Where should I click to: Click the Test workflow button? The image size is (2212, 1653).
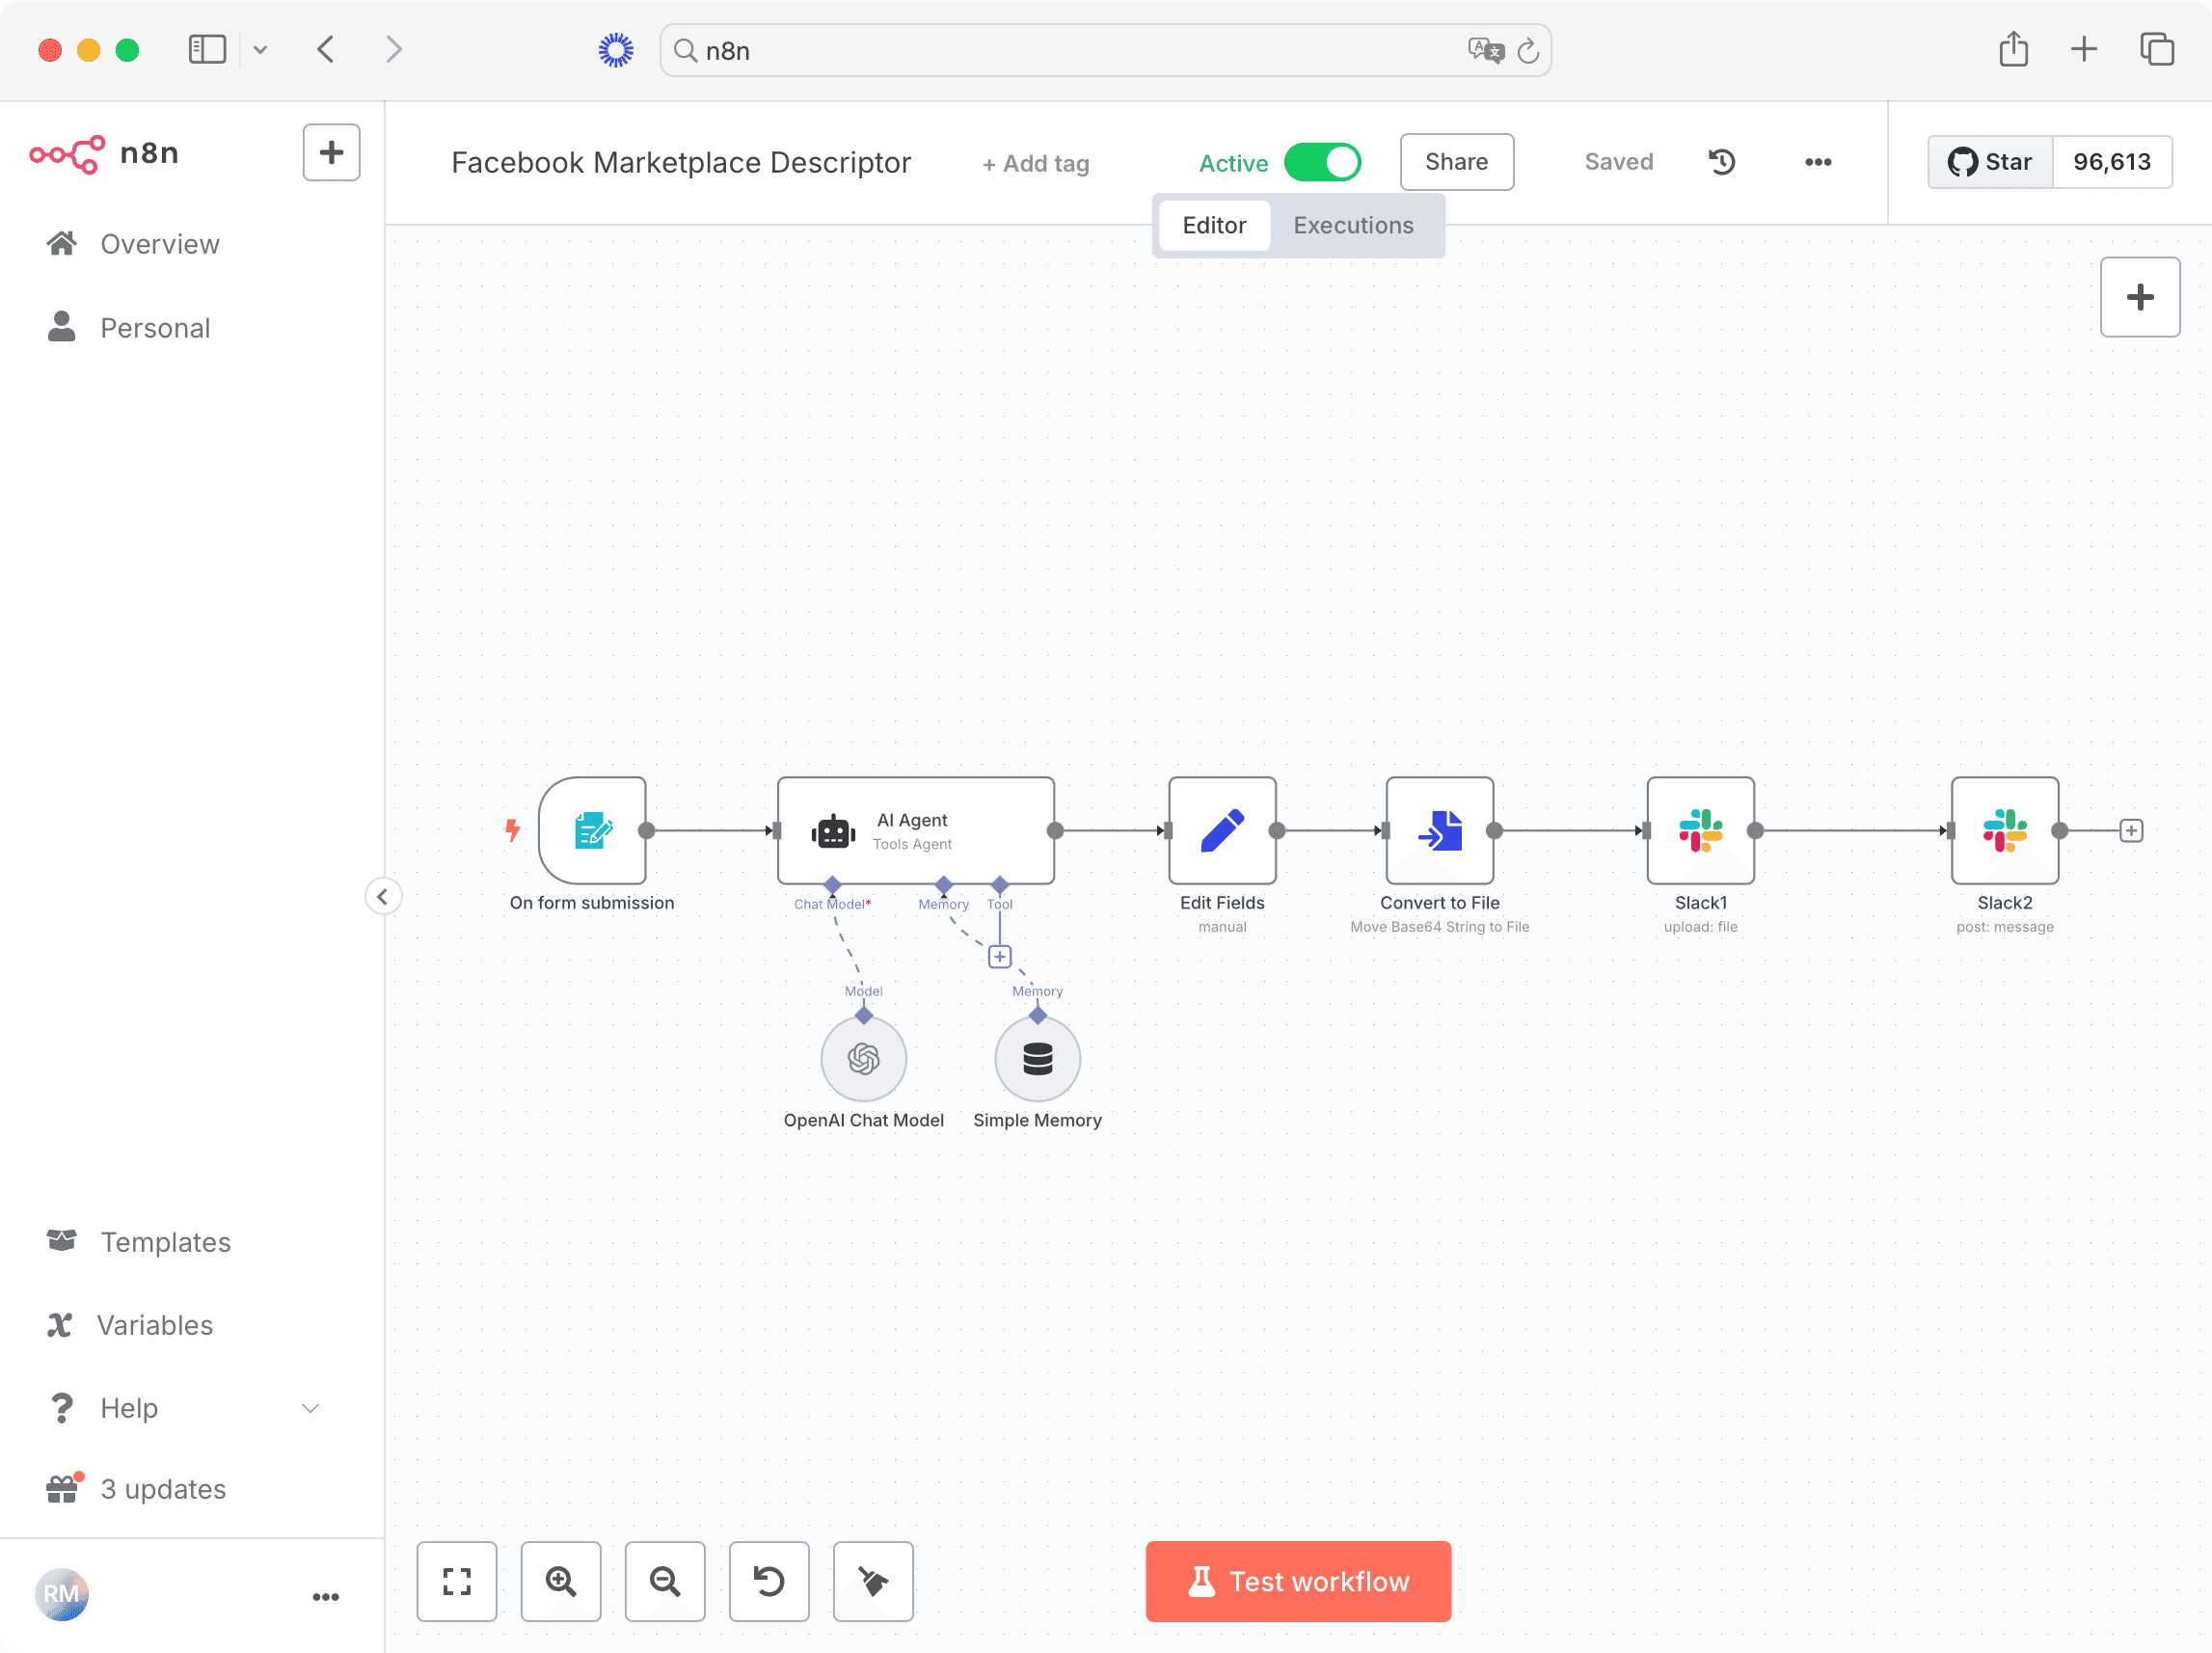coord(1297,1581)
